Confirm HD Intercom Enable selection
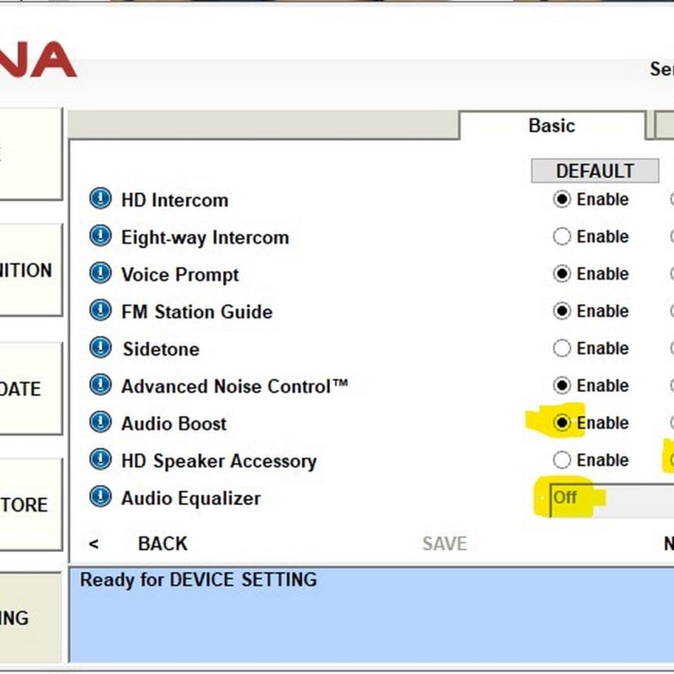 click(562, 199)
